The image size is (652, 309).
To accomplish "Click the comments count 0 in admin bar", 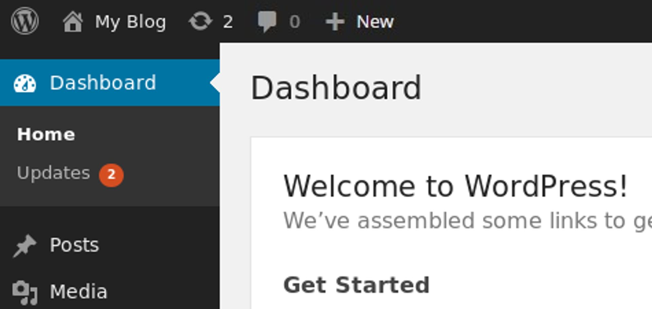I will coord(294,22).
